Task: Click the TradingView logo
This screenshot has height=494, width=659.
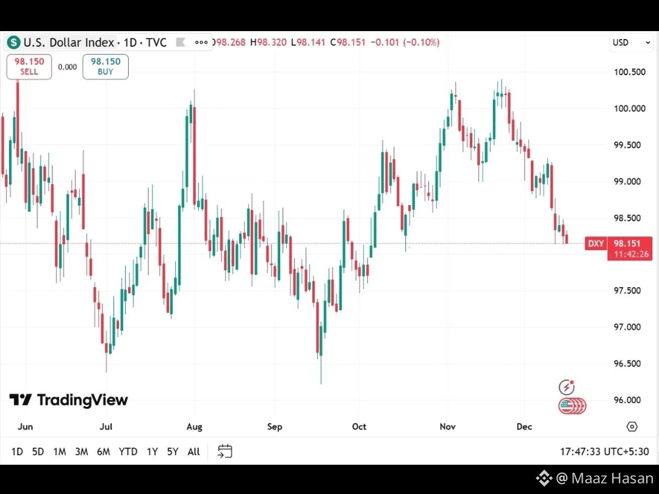Action: tap(68, 400)
